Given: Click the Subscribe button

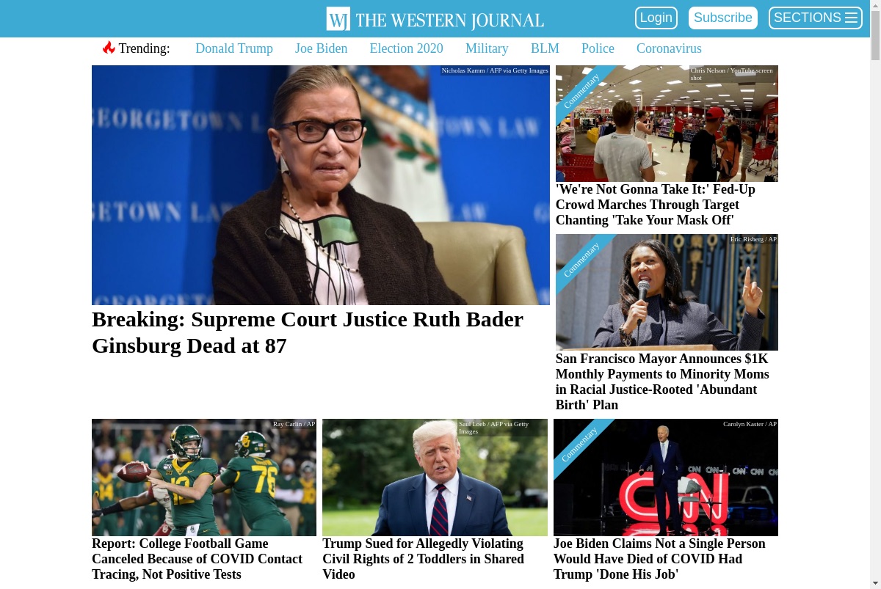Looking at the screenshot, I should (x=723, y=18).
